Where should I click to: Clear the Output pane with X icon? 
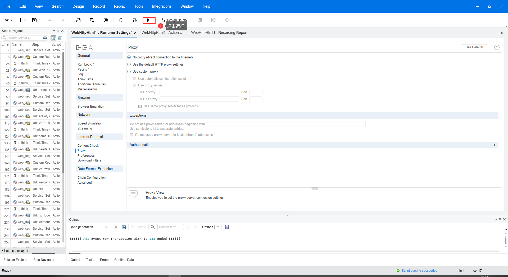click(116, 227)
